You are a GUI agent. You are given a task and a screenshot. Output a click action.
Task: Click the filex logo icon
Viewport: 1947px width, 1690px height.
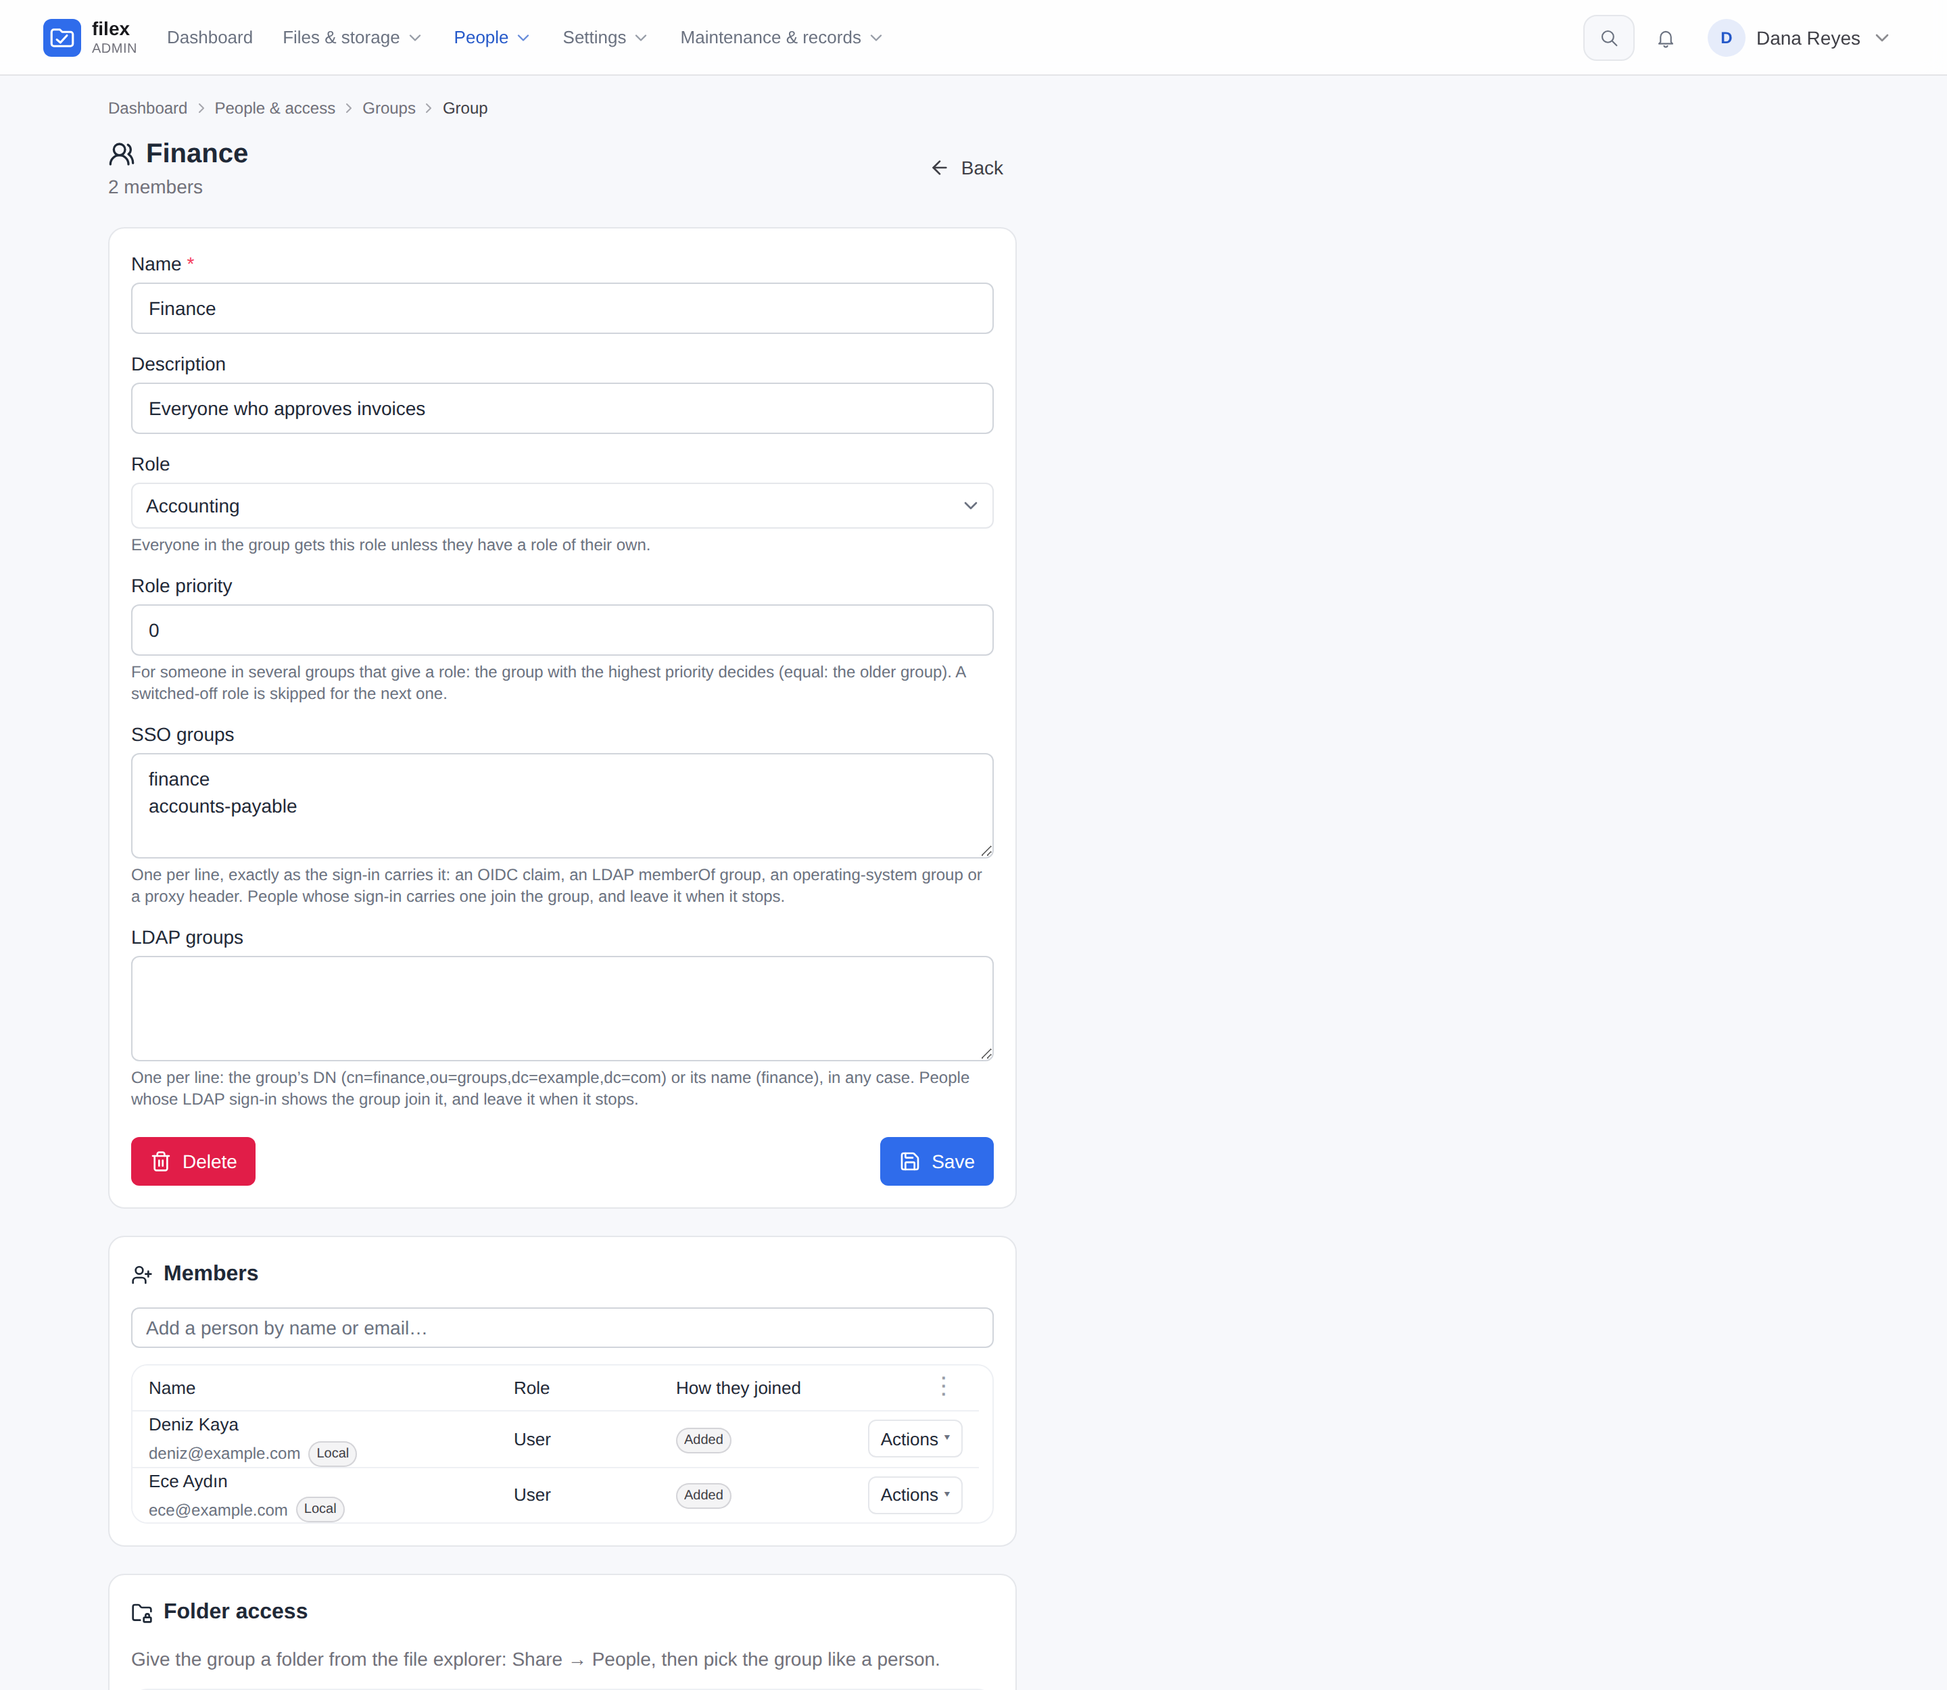tap(62, 38)
